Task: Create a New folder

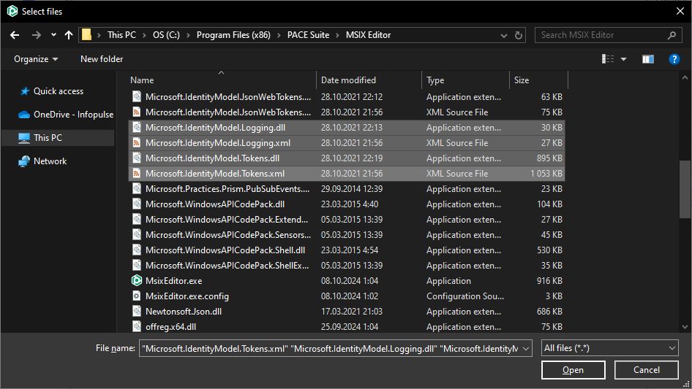Action: pyautogui.click(x=102, y=59)
